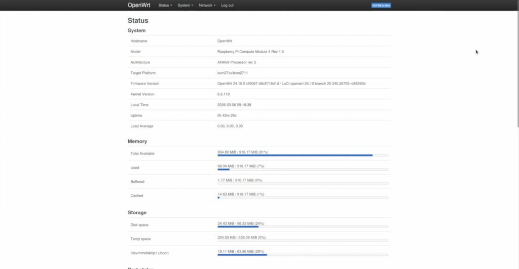
Task: Select the kernel version 6.6.119
Action: tap(224, 94)
